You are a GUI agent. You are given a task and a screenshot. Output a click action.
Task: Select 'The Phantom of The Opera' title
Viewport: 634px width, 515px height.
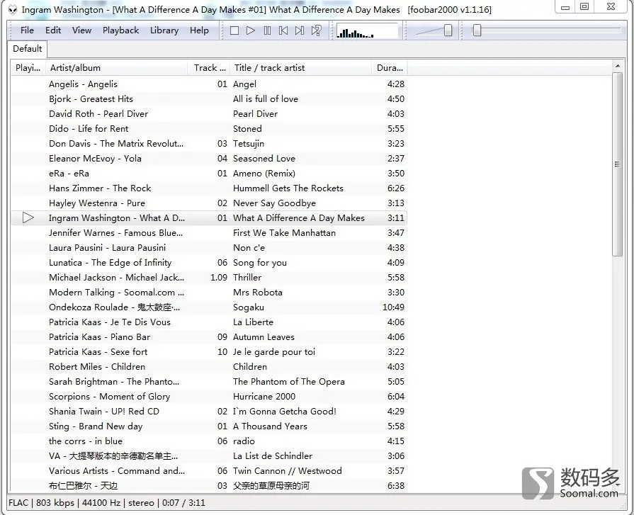coord(289,382)
